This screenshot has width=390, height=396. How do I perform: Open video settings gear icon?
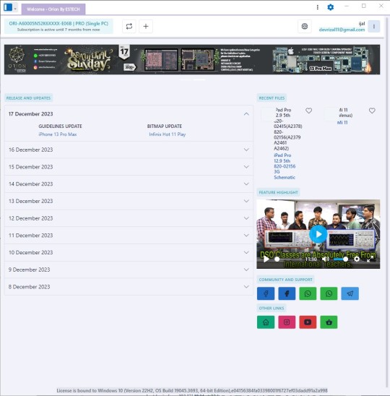tap(357, 259)
